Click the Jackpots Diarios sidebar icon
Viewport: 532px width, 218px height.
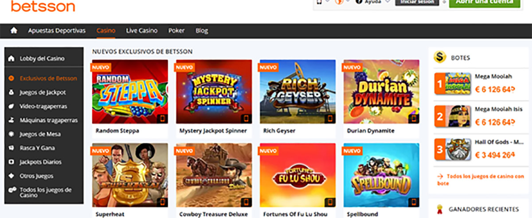pyautogui.click(x=12, y=162)
